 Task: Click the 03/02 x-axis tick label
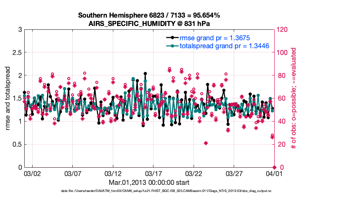pos(32,174)
